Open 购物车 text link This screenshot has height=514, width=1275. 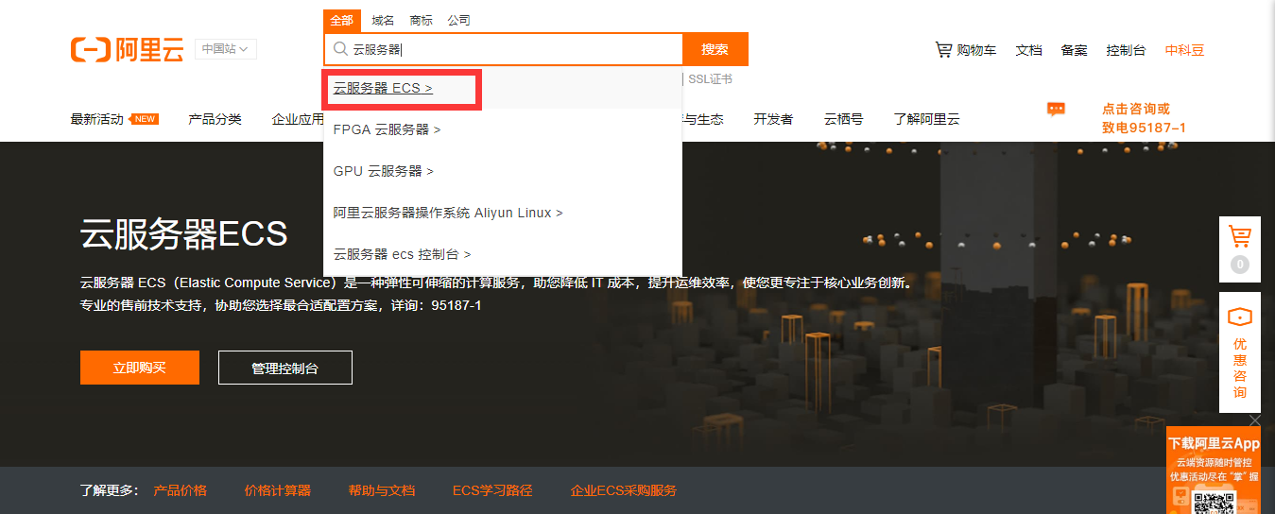point(976,50)
